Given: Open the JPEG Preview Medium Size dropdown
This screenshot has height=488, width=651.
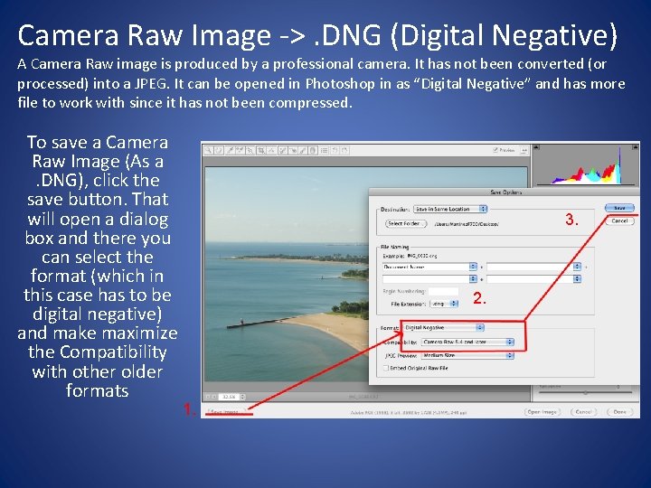Looking at the screenshot, I should 468,356.
